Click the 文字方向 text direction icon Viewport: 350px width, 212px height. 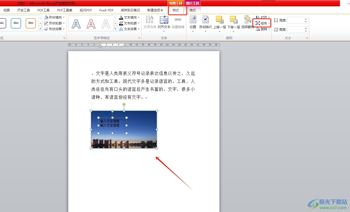[150, 19]
